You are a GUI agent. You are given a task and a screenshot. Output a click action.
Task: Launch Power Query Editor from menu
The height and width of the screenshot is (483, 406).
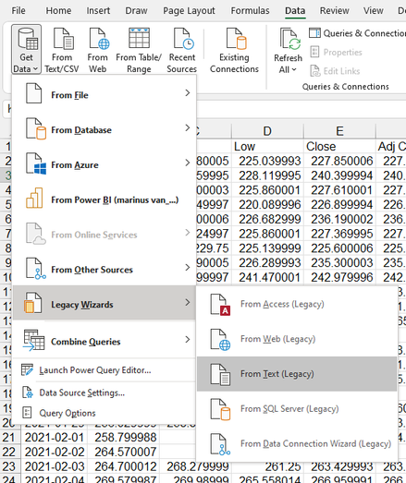[x=105, y=370]
